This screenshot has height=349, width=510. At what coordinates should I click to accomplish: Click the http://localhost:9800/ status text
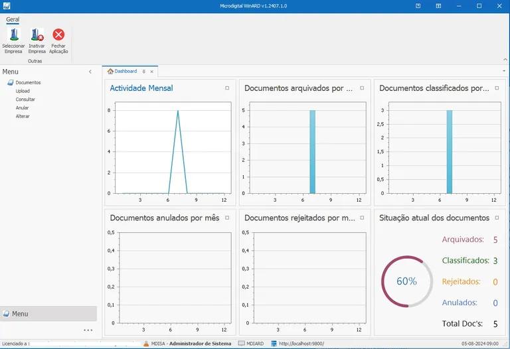tap(301, 344)
